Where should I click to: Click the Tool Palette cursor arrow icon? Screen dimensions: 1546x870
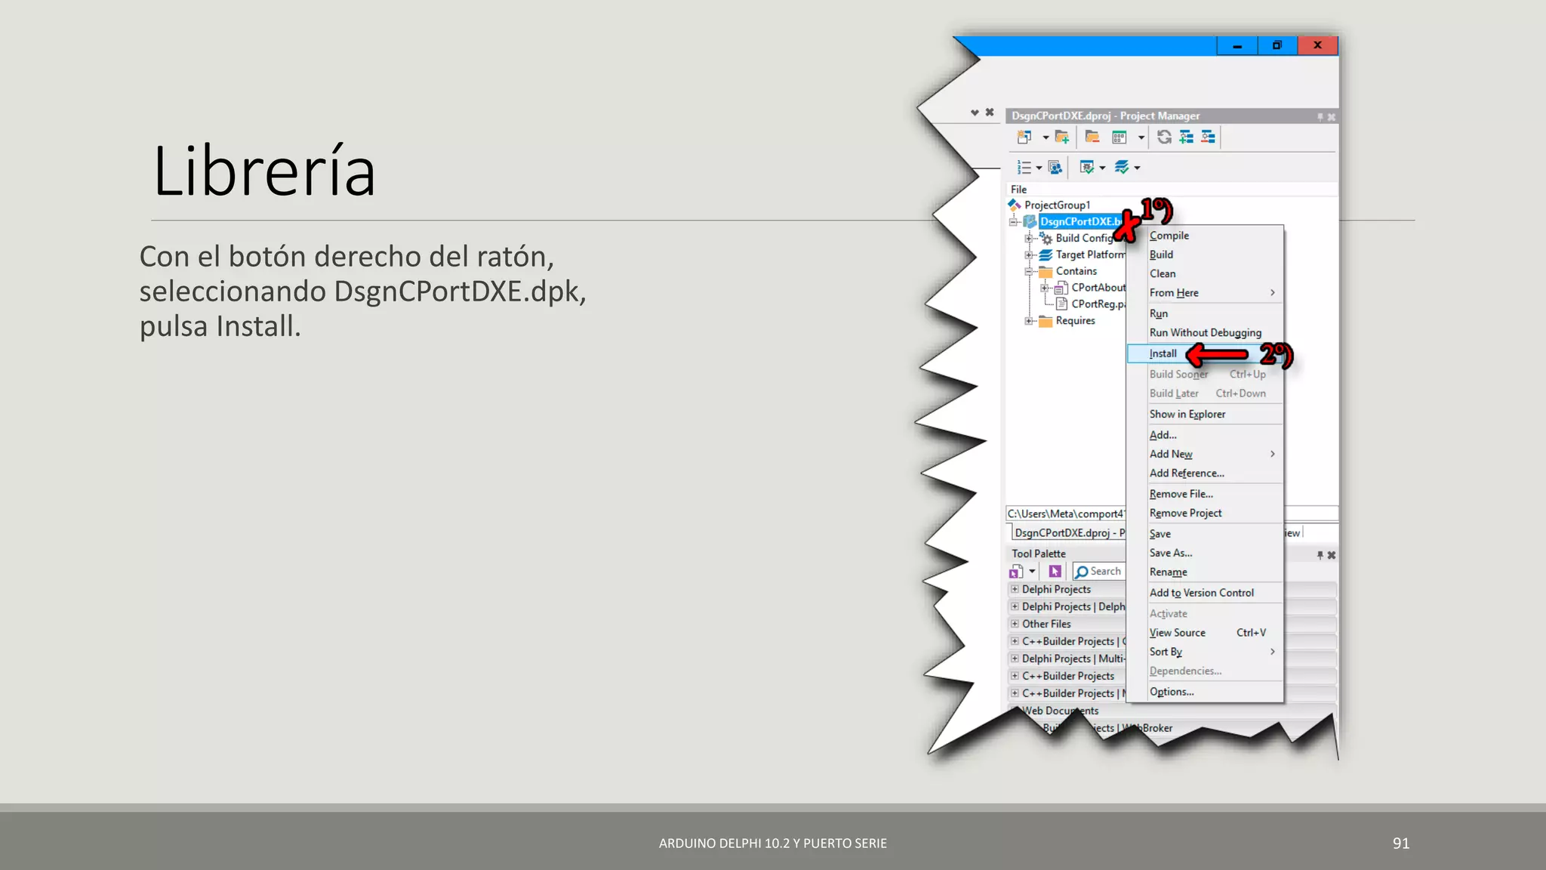[1055, 572]
